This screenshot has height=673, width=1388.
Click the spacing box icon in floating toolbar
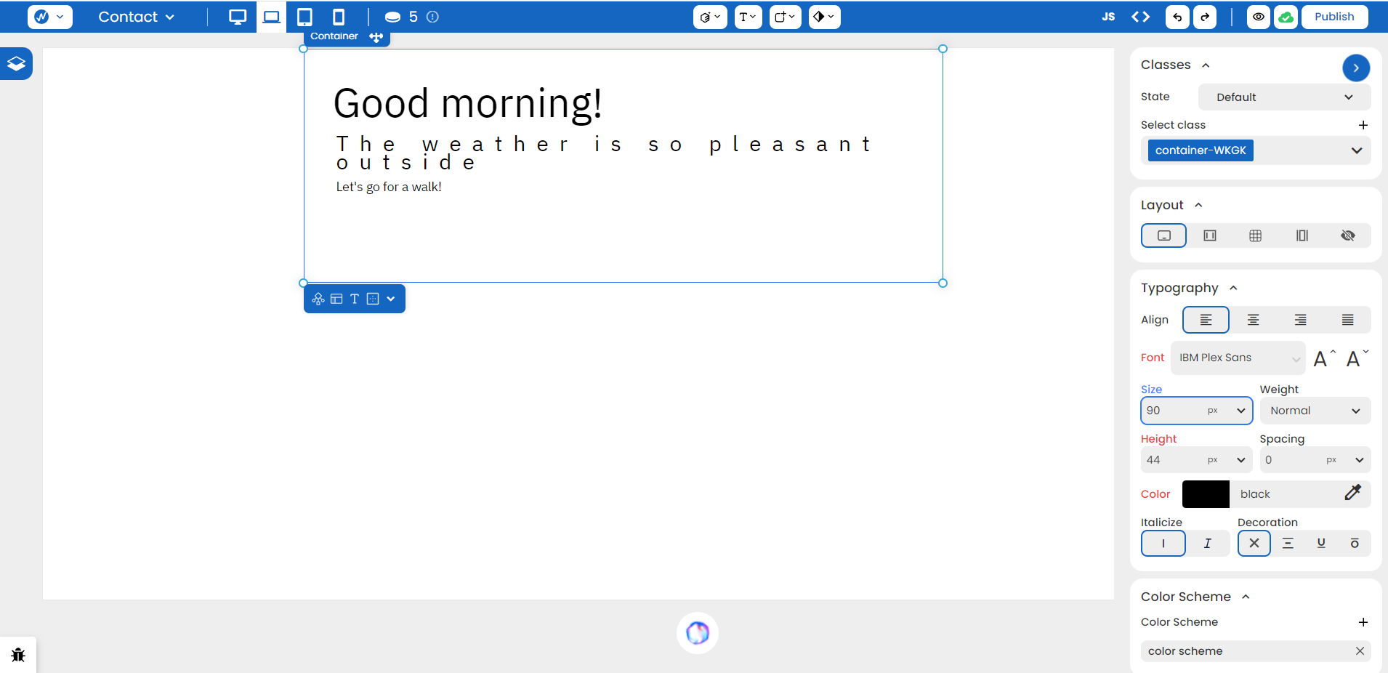tap(373, 299)
